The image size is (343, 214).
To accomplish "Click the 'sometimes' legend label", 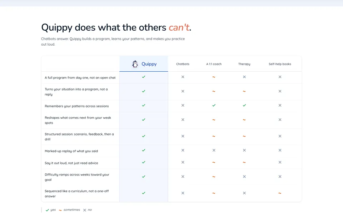I will point(72,210).
